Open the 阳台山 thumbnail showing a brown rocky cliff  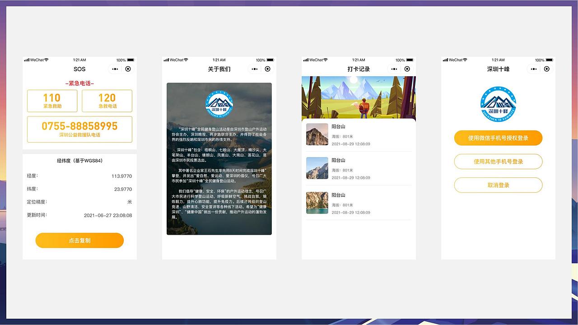click(317, 134)
